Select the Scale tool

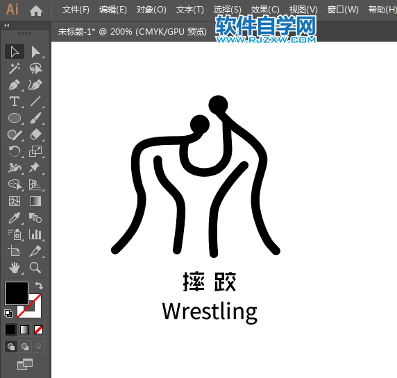pos(35,151)
